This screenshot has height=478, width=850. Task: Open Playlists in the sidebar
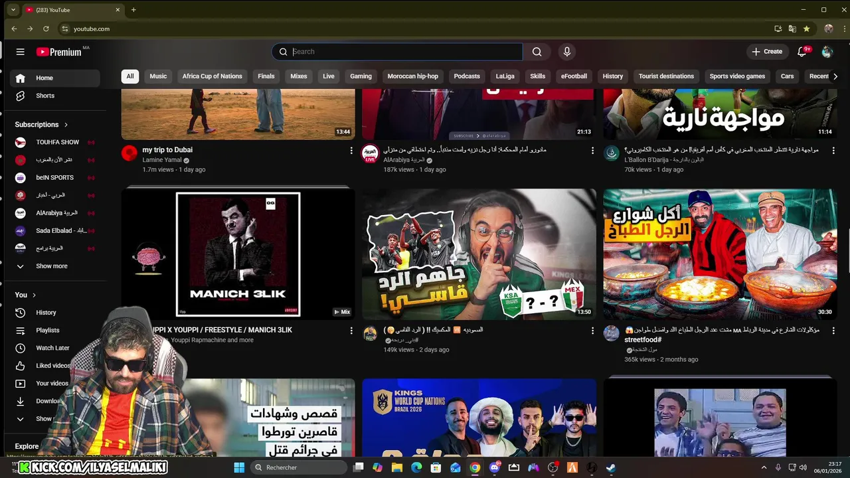click(56, 330)
